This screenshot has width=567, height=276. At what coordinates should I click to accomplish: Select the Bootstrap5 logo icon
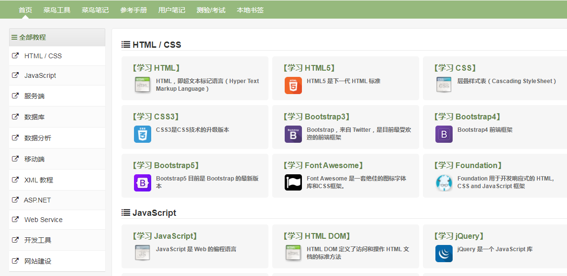click(x=143, y=182)
